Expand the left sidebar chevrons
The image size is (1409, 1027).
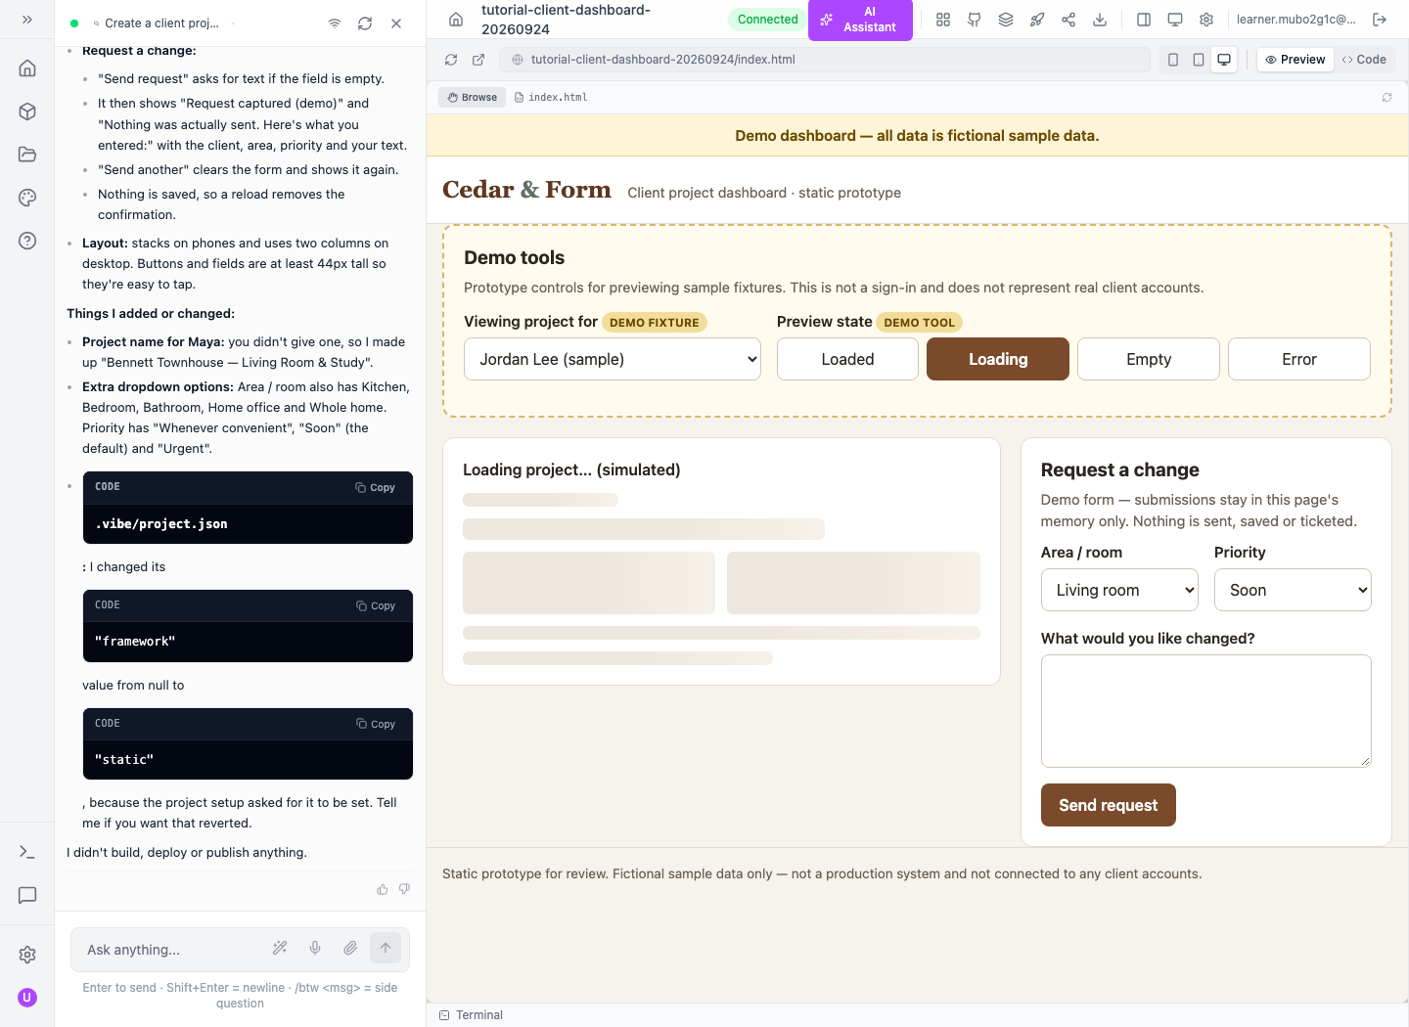(x=27, y=20)
